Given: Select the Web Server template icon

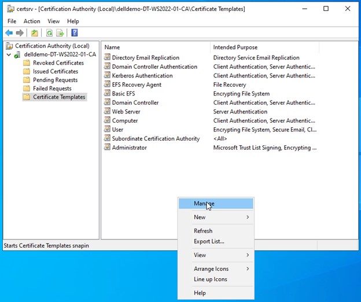Looking at the screenshot, I should [x=107, y=112].
